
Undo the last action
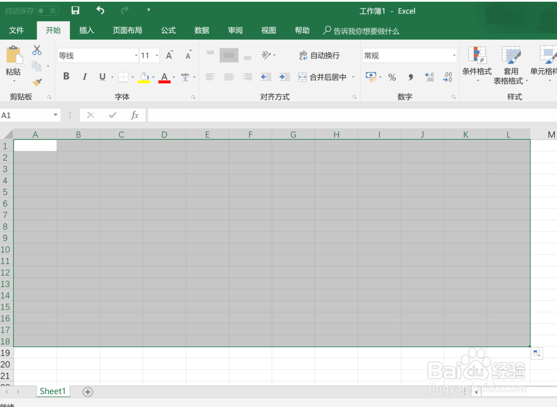tap(100, 11)
